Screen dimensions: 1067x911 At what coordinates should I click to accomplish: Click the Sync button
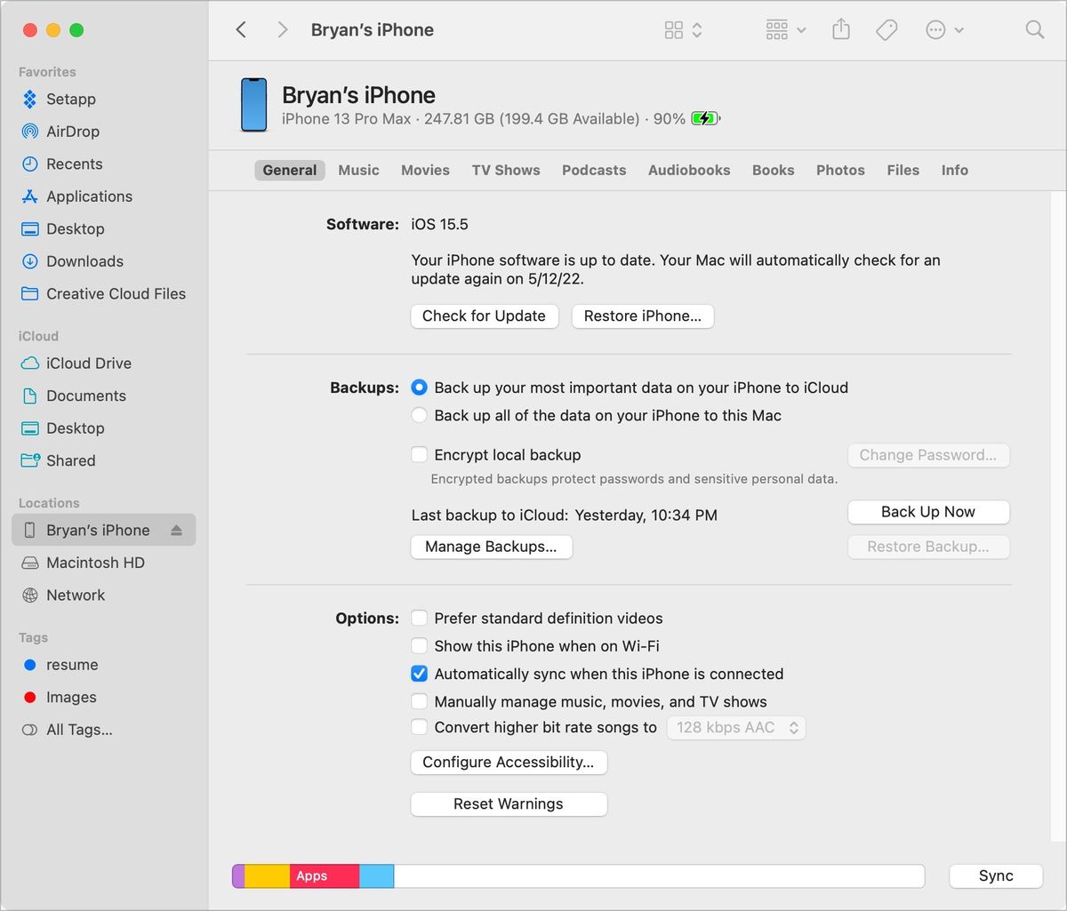[x=996, y=875]
